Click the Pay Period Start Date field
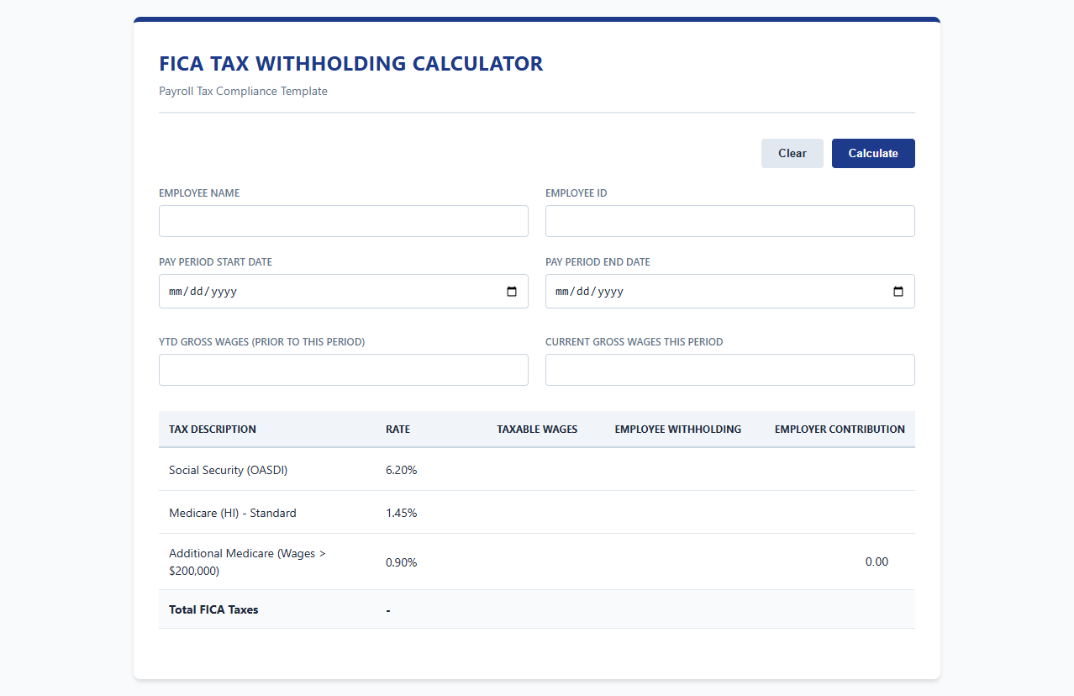The width and height of the screenshot is (1074, 696). click(x=344, y=291)
